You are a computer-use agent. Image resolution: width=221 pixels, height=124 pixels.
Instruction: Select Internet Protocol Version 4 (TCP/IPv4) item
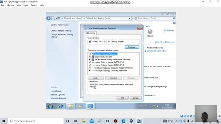(x=109, y=65)
